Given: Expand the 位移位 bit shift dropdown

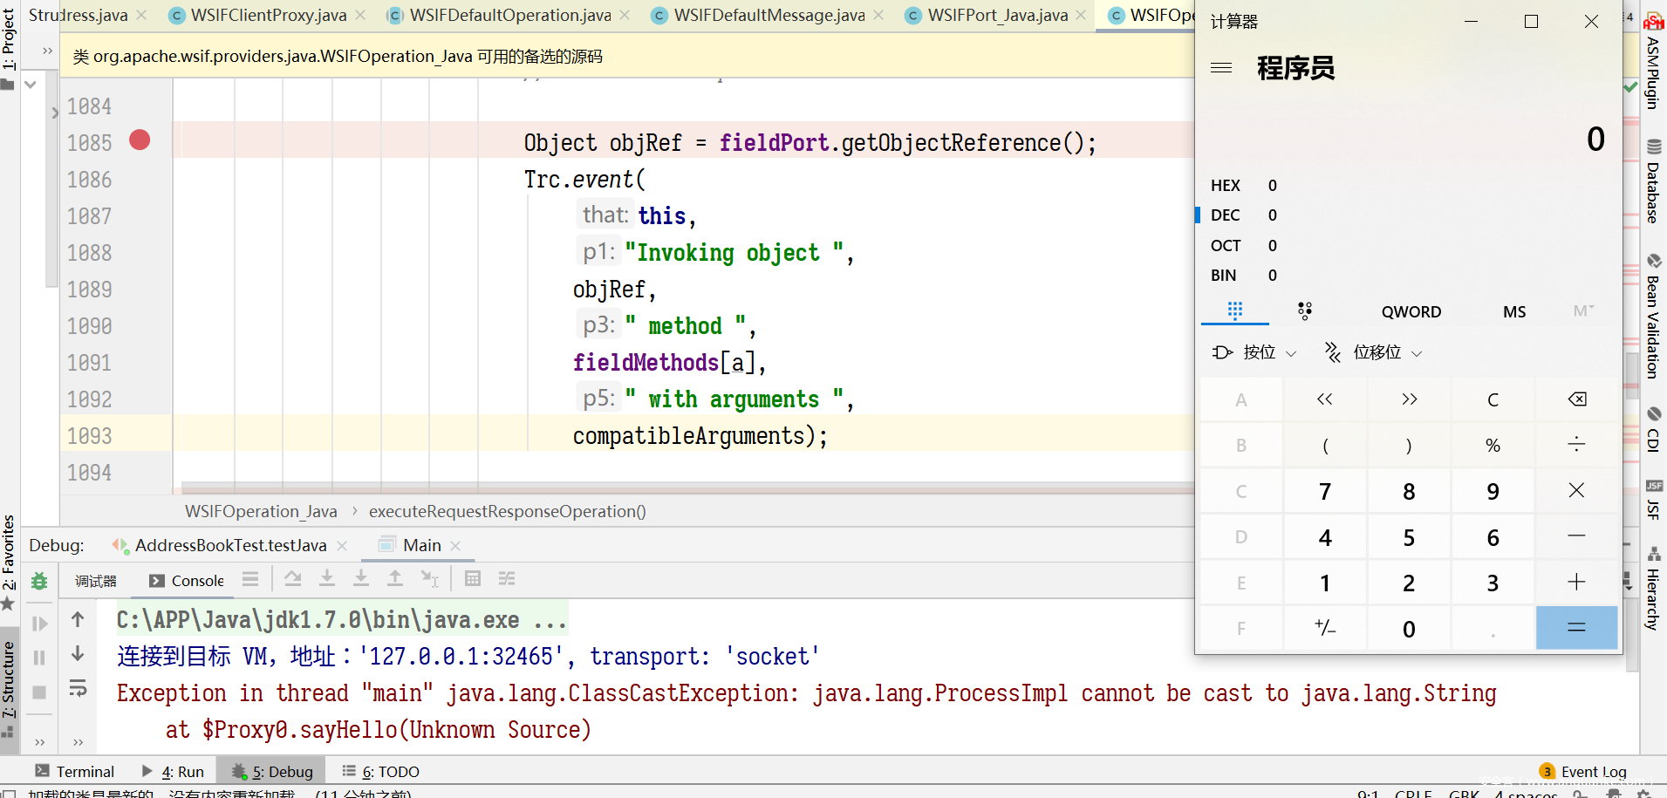Looking at the screenshot, I should point(1375,352).
